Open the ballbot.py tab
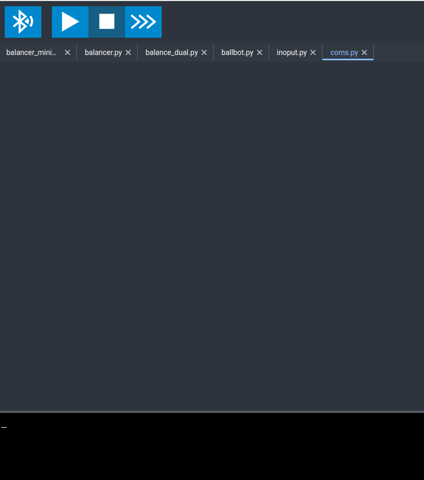The height and width of the screenshot is (480, 424). pos(237,52)
